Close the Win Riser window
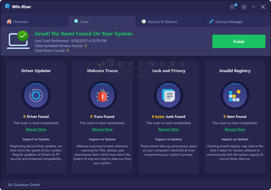The height and width of the screenshot is (190, 271). [263, 7]
